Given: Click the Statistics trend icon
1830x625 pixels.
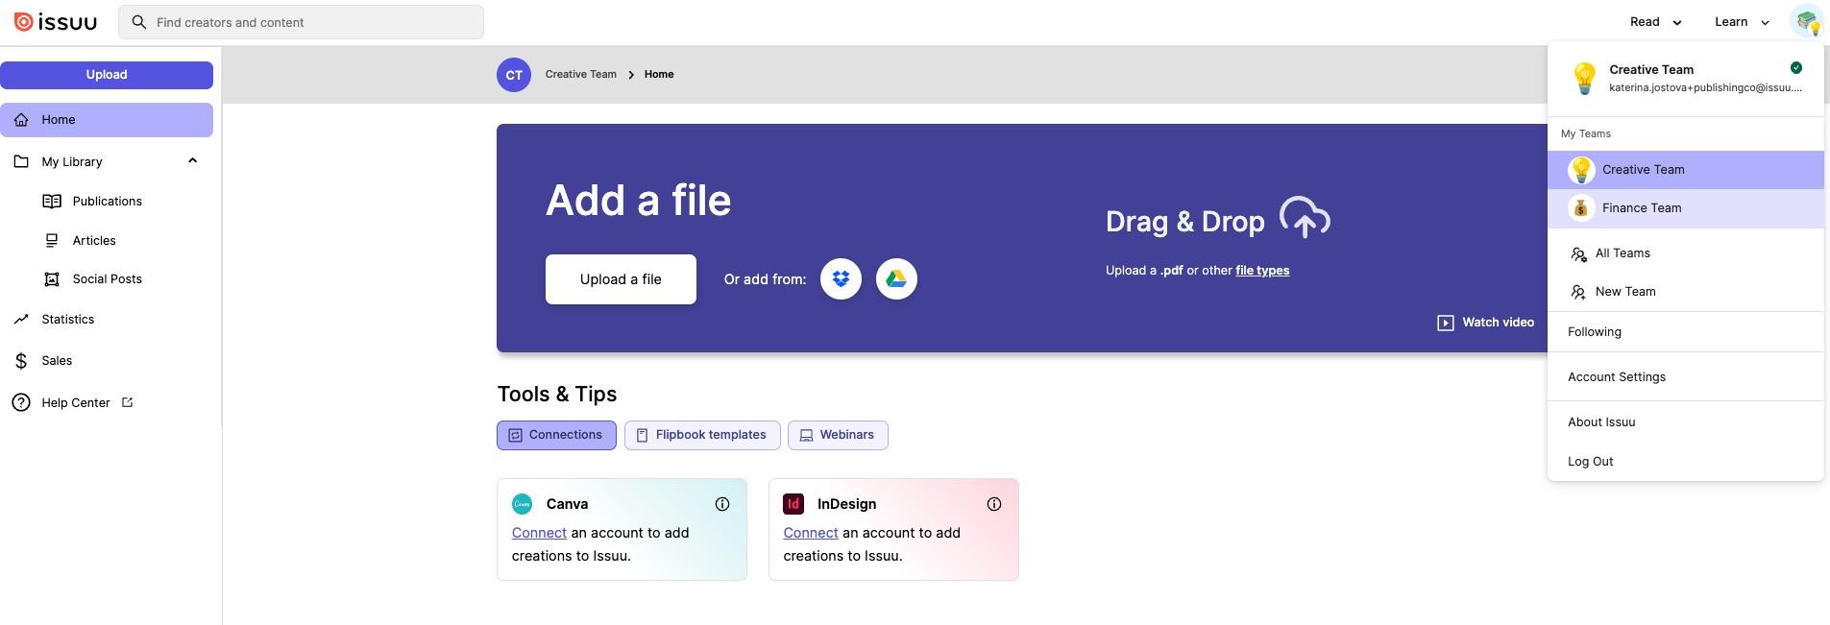Looking at the screenshot, I should tap(21, 320).
